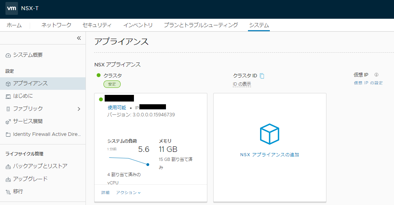Open the ホーム tab
The height and width of the screenshot is (205, 394).
pyautogui.click(x=14, y=25)
